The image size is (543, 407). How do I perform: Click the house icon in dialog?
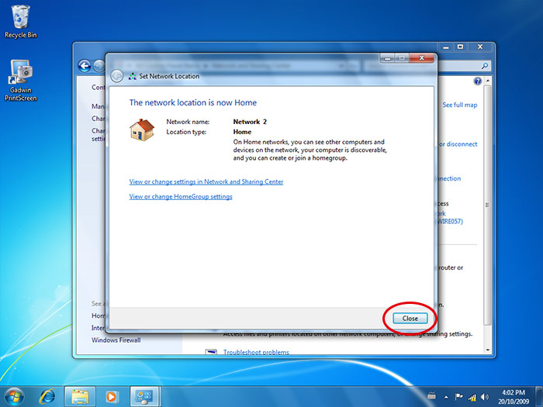(142, 129)
